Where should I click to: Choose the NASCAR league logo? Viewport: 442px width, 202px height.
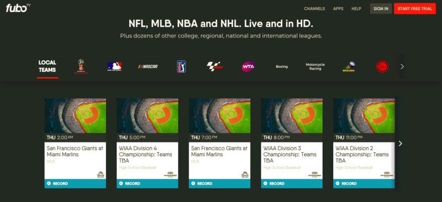pyautogui.click(x=148, y=66)
